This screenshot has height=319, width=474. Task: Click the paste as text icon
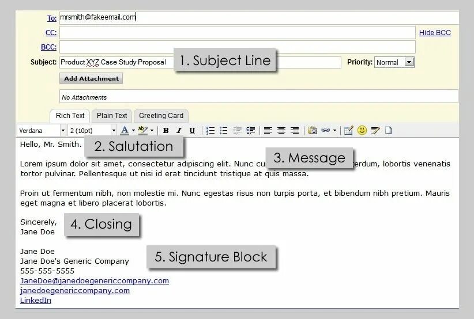pyautogui.click(x=313, y=130)
